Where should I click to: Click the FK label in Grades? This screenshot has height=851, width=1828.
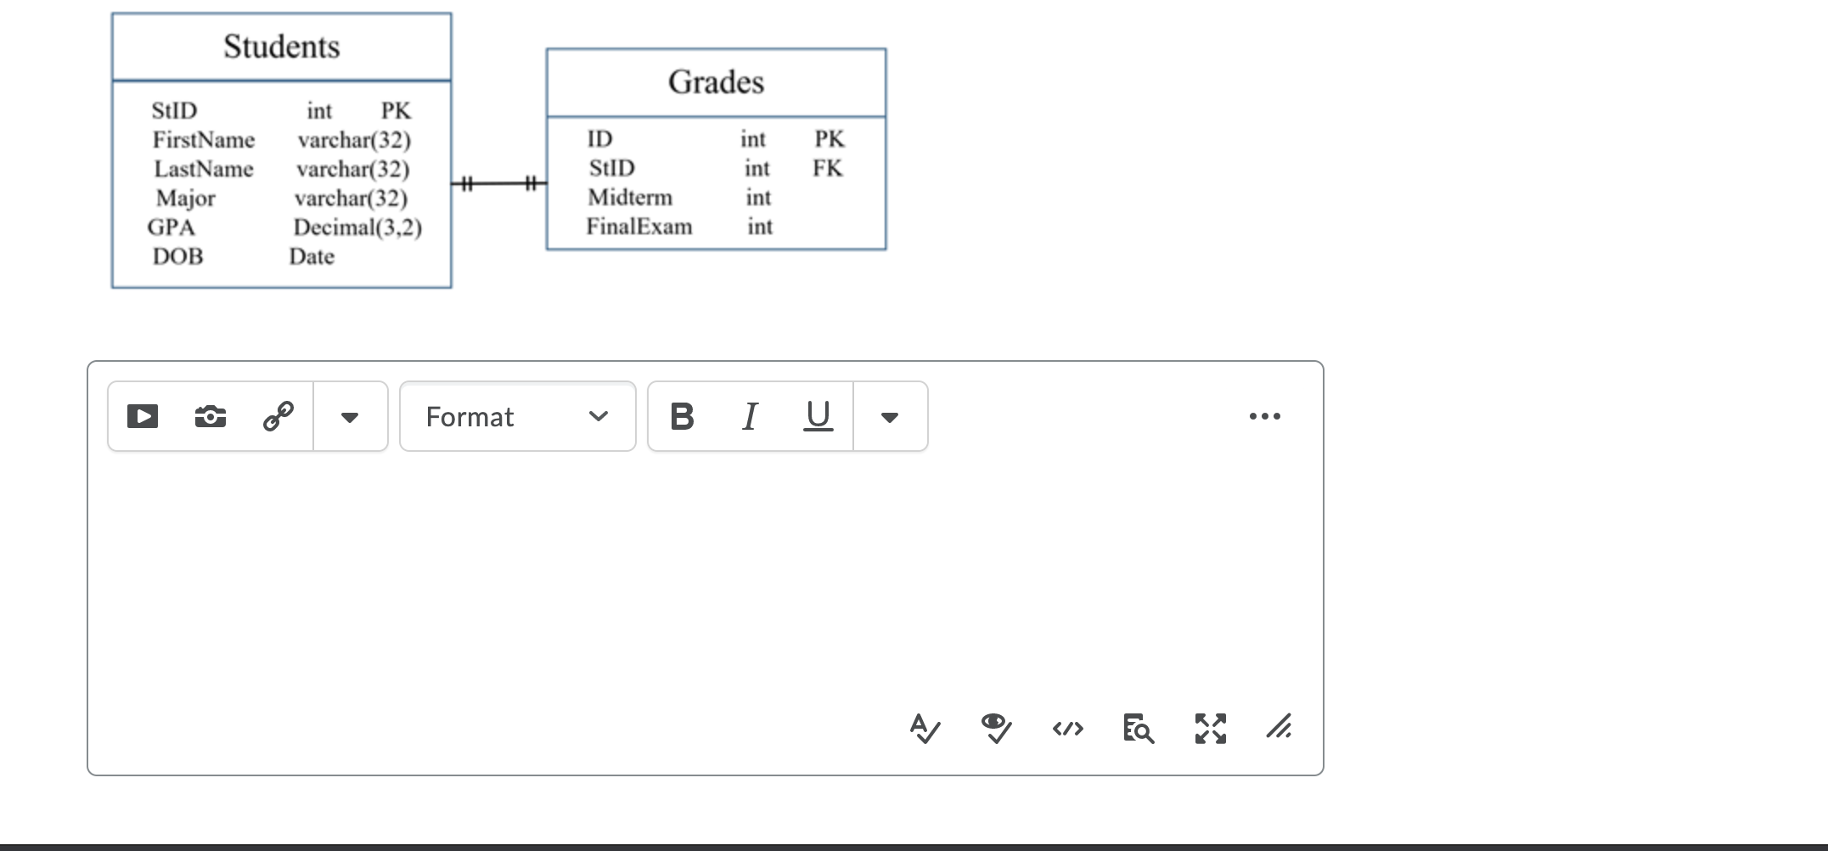point(828,168)
